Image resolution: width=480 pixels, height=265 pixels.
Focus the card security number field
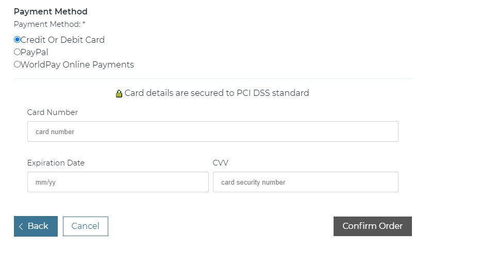point(305,182)
